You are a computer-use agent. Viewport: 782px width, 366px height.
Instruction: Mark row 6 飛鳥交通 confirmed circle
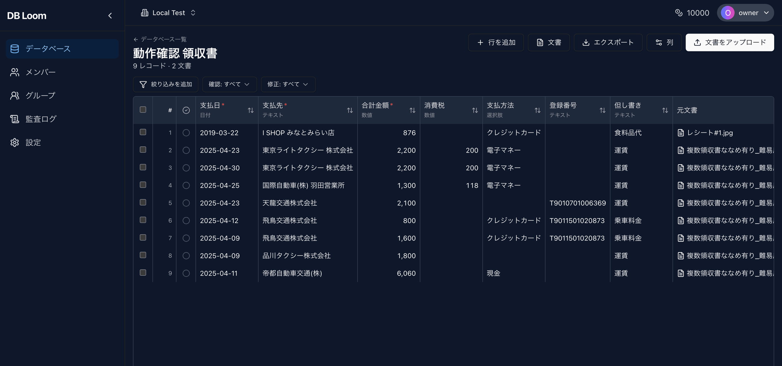pos(186,221)
